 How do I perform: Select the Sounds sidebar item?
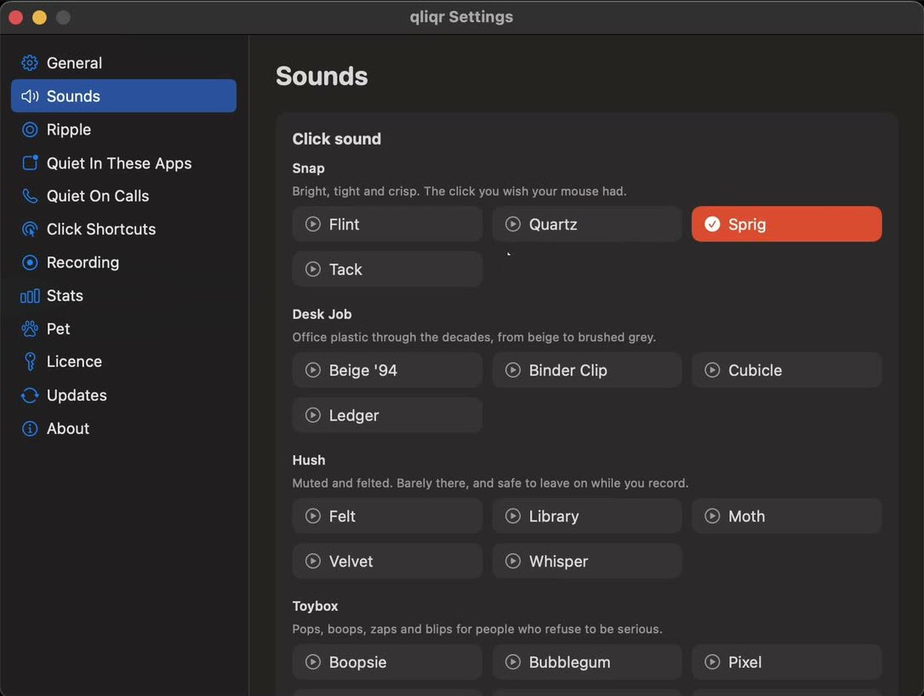coord(123,96)
